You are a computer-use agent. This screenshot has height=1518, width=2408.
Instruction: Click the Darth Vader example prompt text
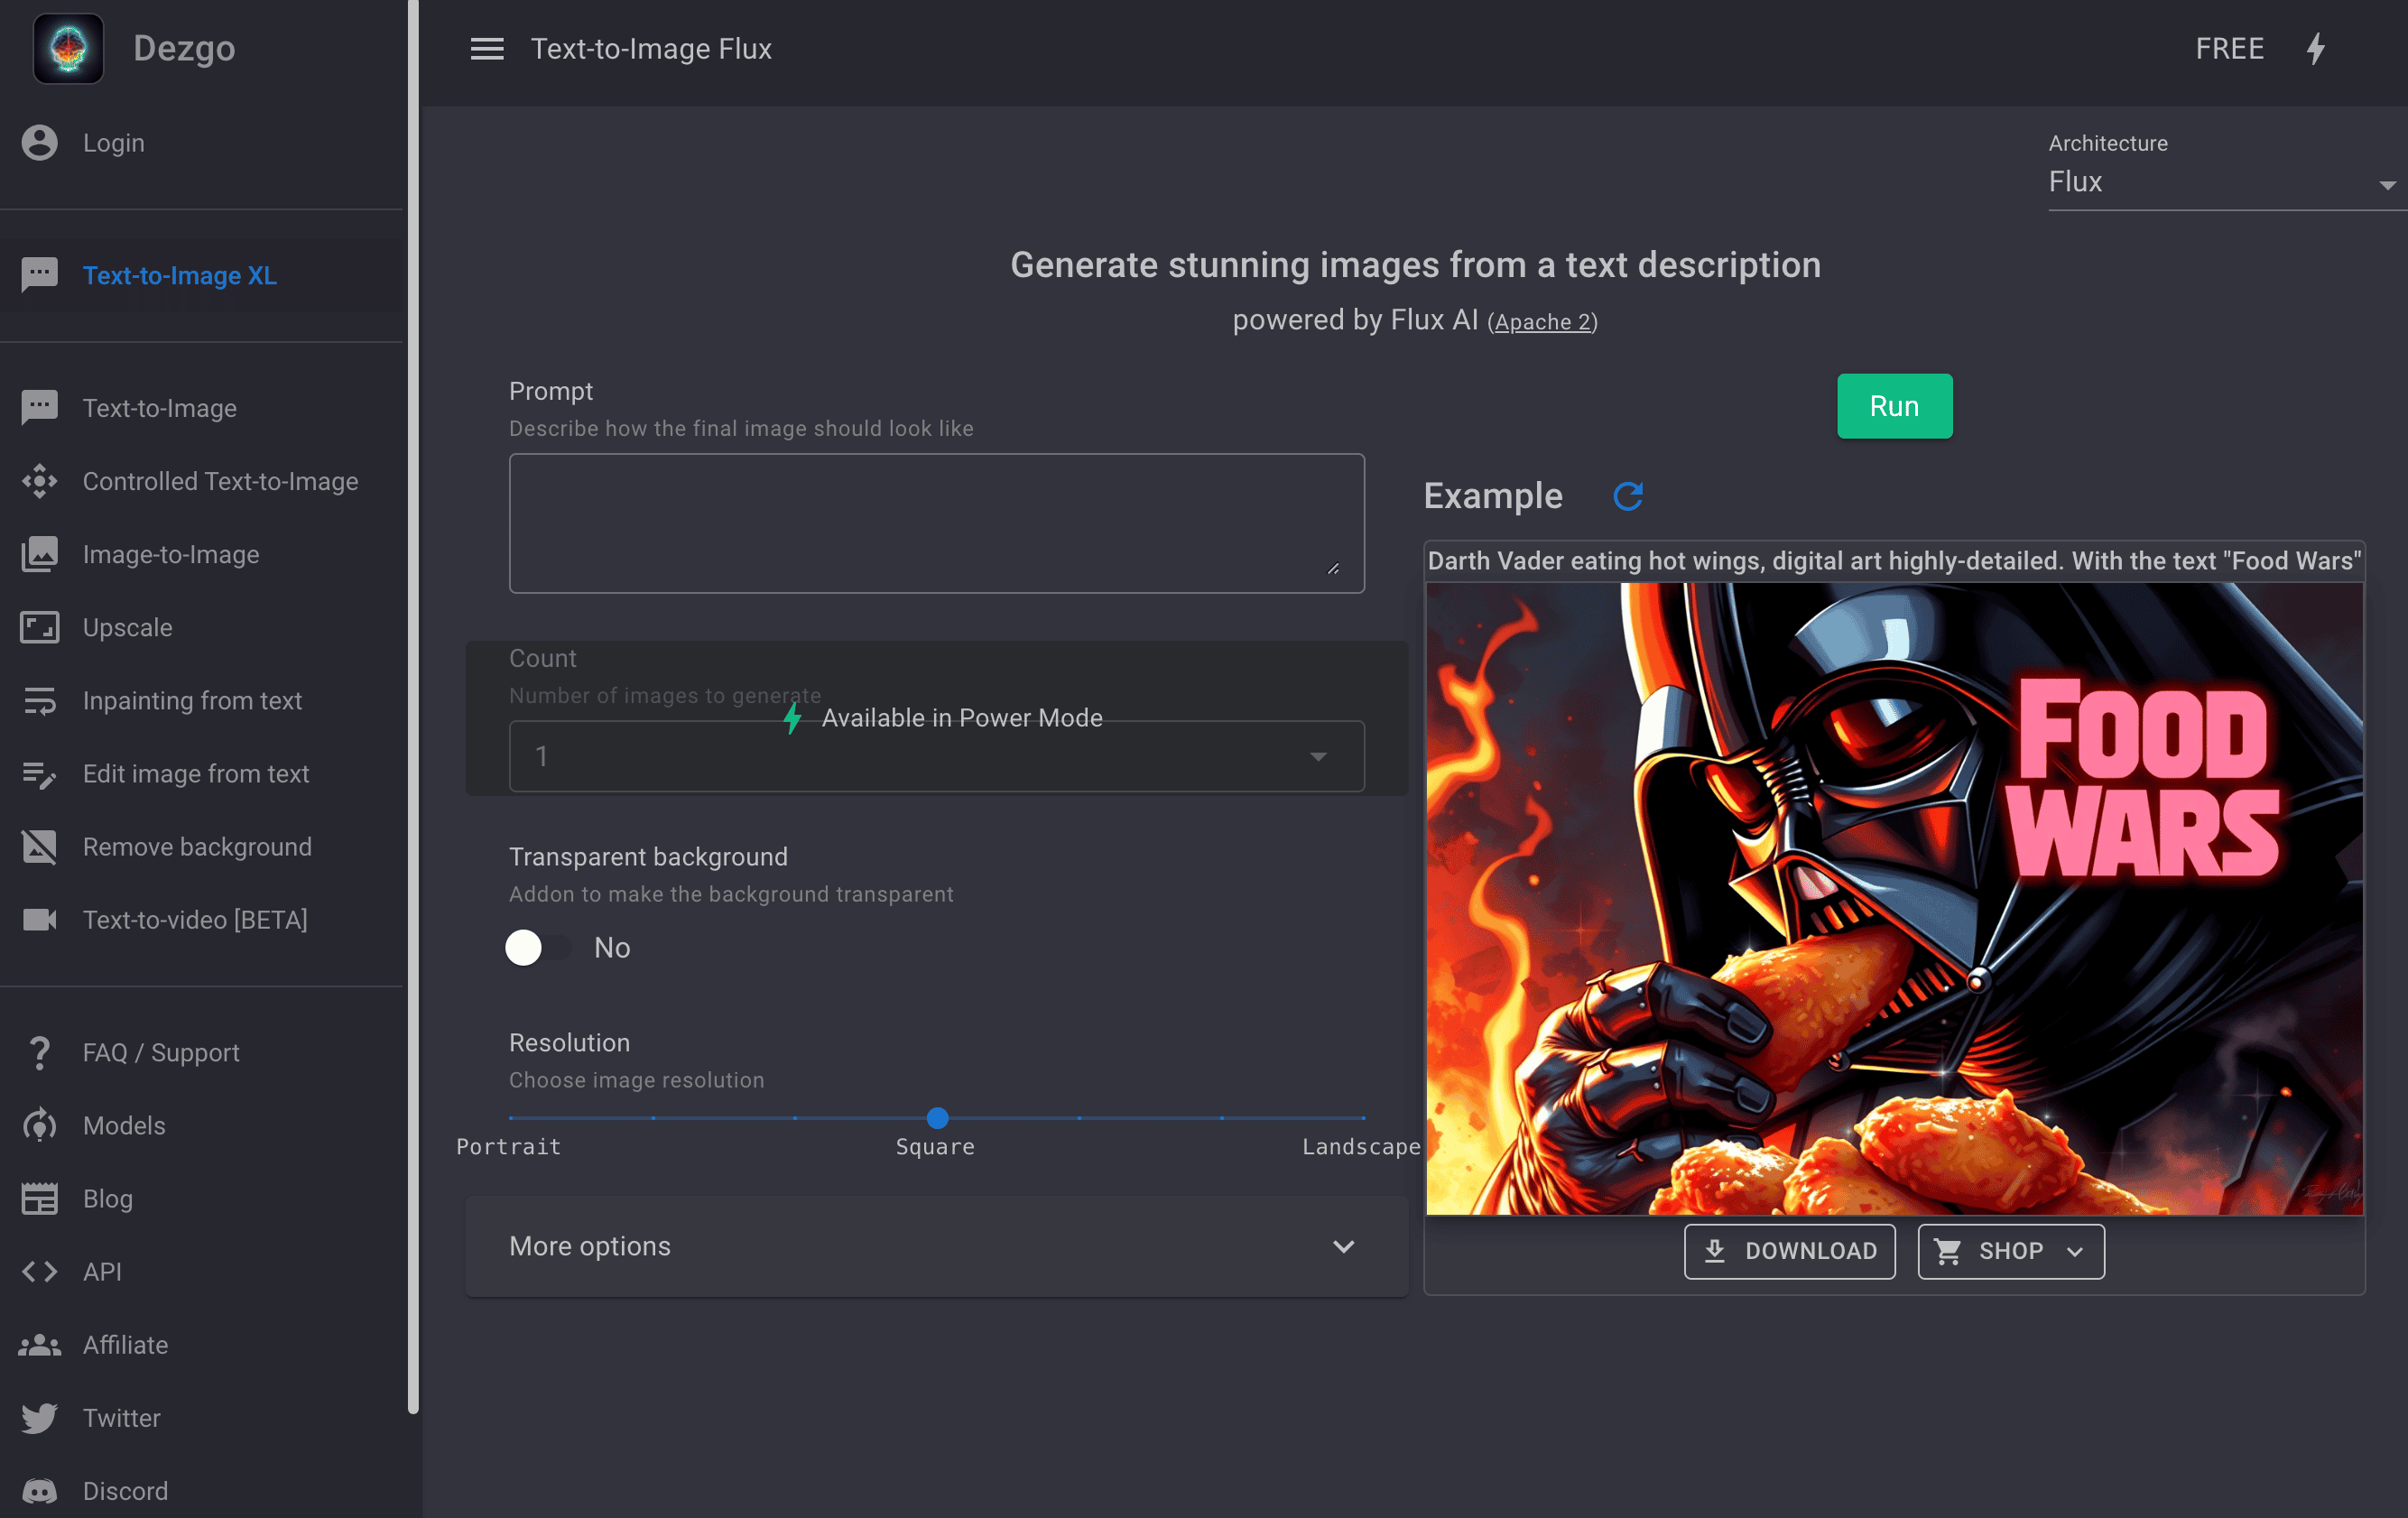1894,561
